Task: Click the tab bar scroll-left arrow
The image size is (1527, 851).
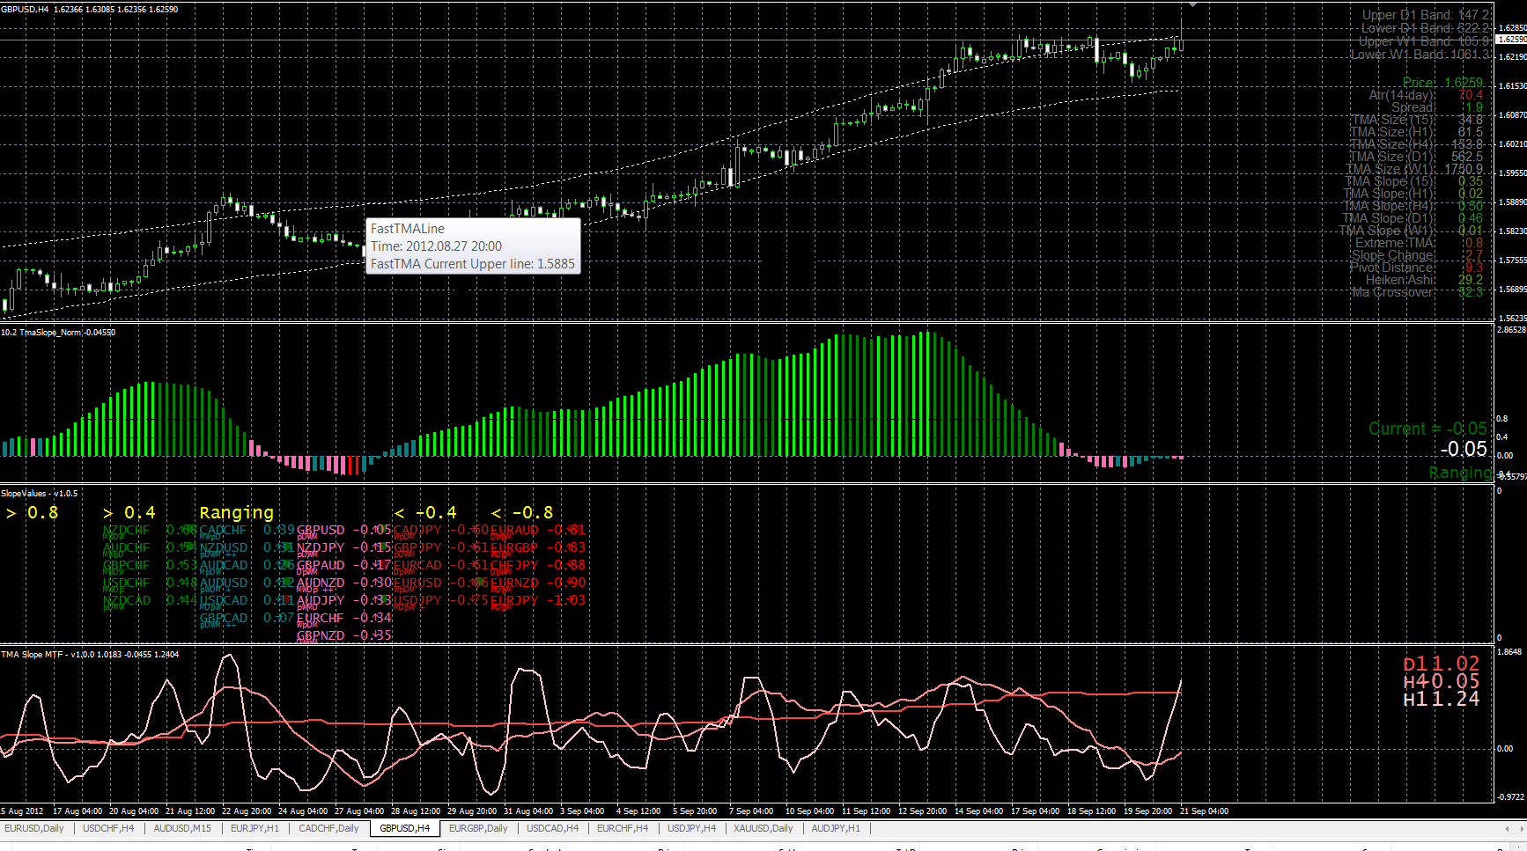Action: pyautogui.click(x=1507, y=828)
